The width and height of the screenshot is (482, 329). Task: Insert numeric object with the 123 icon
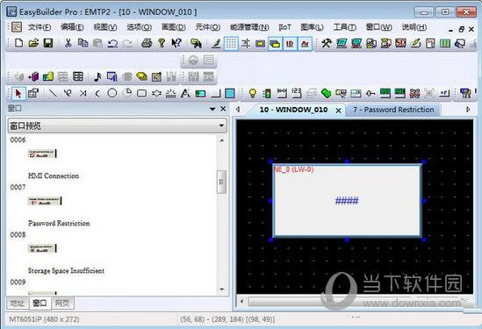point(297,93)
